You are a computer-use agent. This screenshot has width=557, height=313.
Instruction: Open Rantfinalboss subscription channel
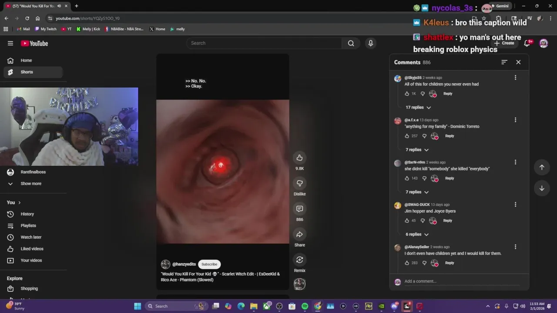(33, 172)
